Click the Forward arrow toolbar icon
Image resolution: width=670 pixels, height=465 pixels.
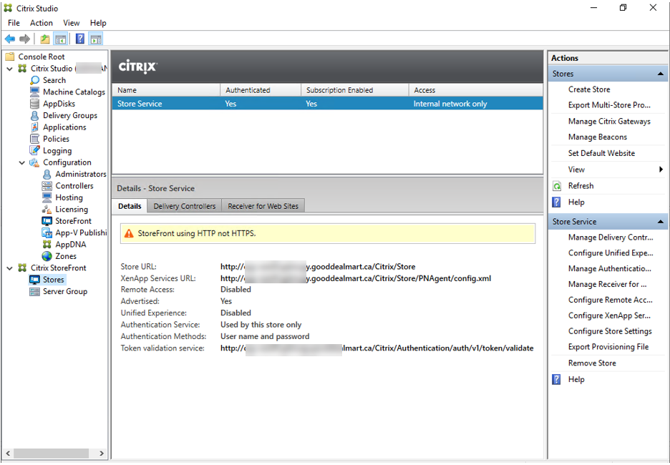pyautogui.click(x=25, y=39)
